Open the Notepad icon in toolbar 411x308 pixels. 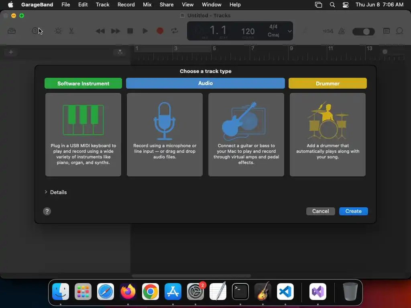[387, 31]
